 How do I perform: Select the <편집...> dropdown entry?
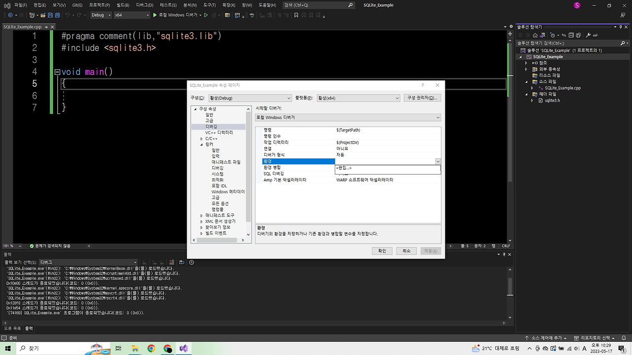(x=388, y=168)
